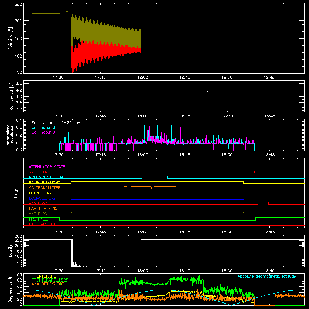Click the NON_SOLAR_EVENT flag label
The height and width of the screenshot is (309, 309).
[x=47, y=177]
